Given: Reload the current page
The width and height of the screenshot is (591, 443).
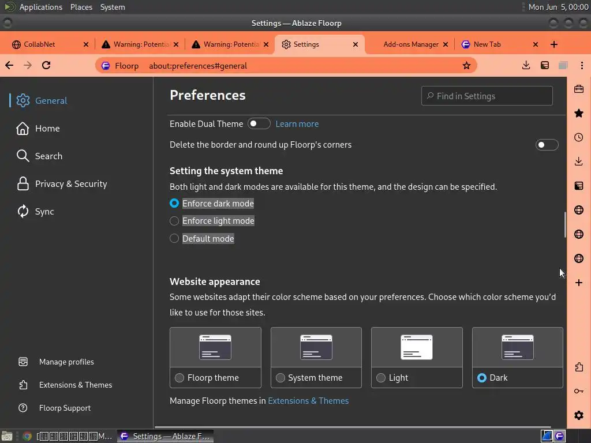Looking at the screenshot, I should tap(46, 65).
